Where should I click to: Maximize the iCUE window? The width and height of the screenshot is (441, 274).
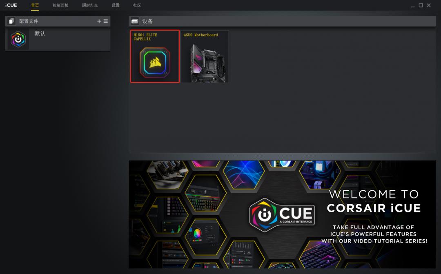coord(421,5)
